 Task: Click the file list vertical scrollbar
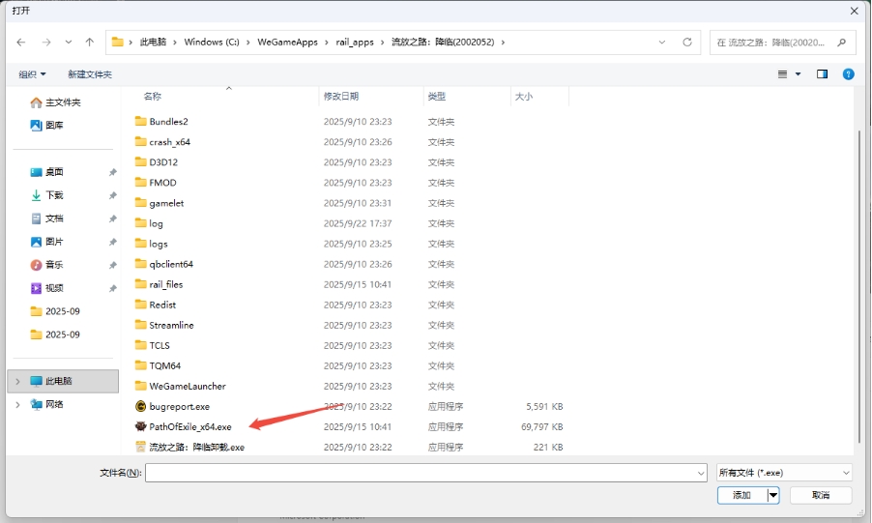pos(859,284)
